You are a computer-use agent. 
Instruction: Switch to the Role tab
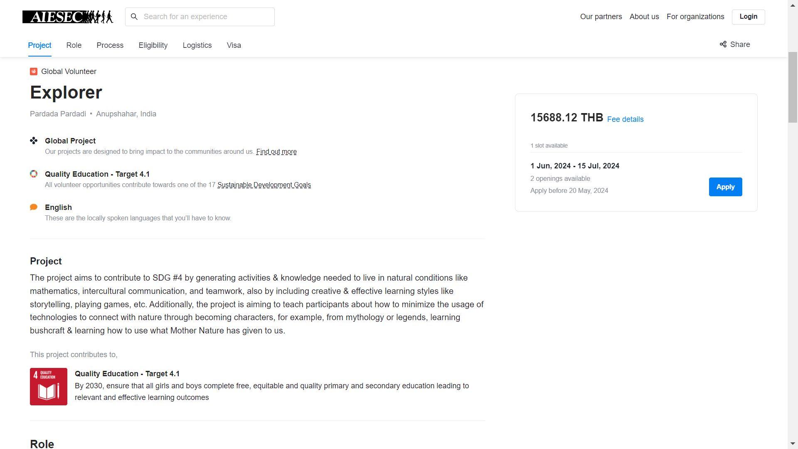74,45
